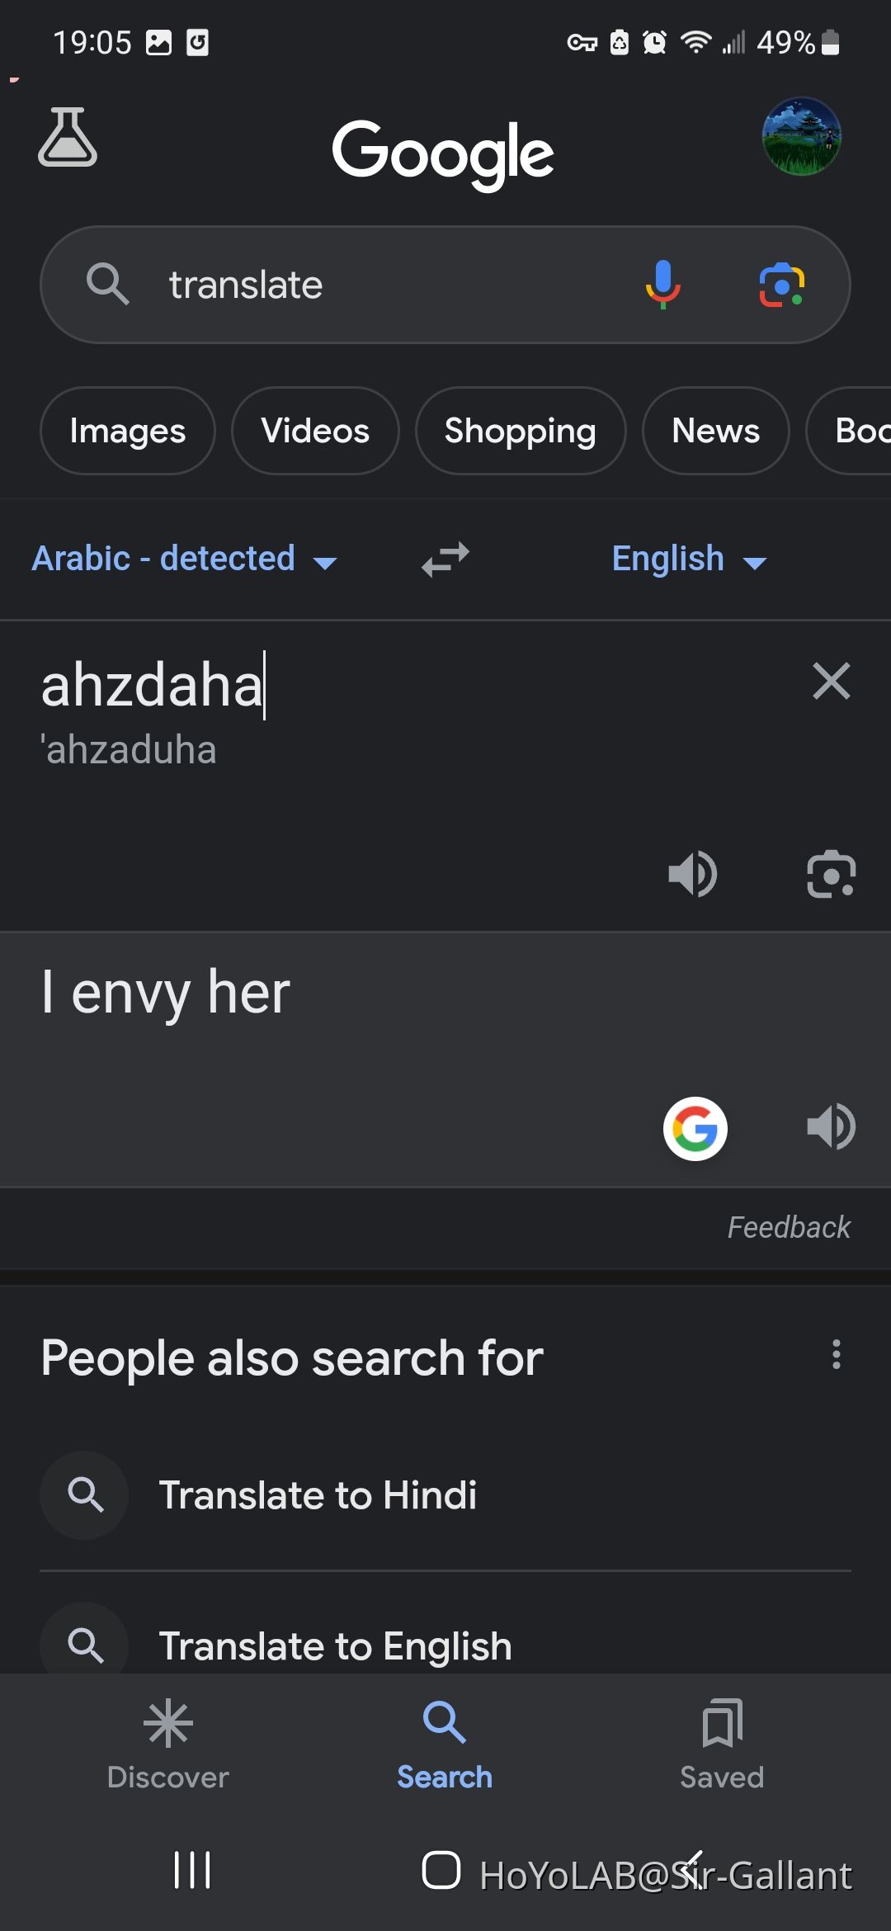Open the English target language dropdown
Viewport: 891px width, 1931px height.
pos(690,559)
